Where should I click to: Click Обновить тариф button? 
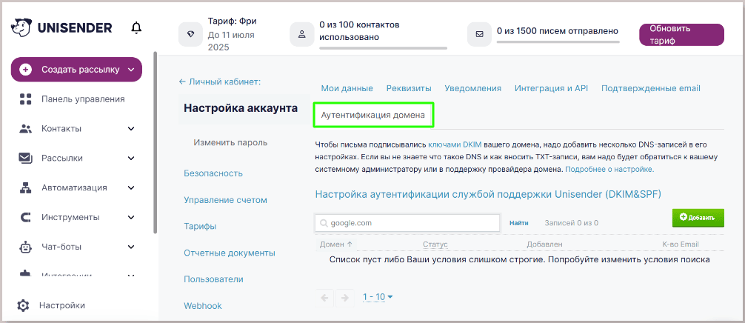(x=681, y=35)
